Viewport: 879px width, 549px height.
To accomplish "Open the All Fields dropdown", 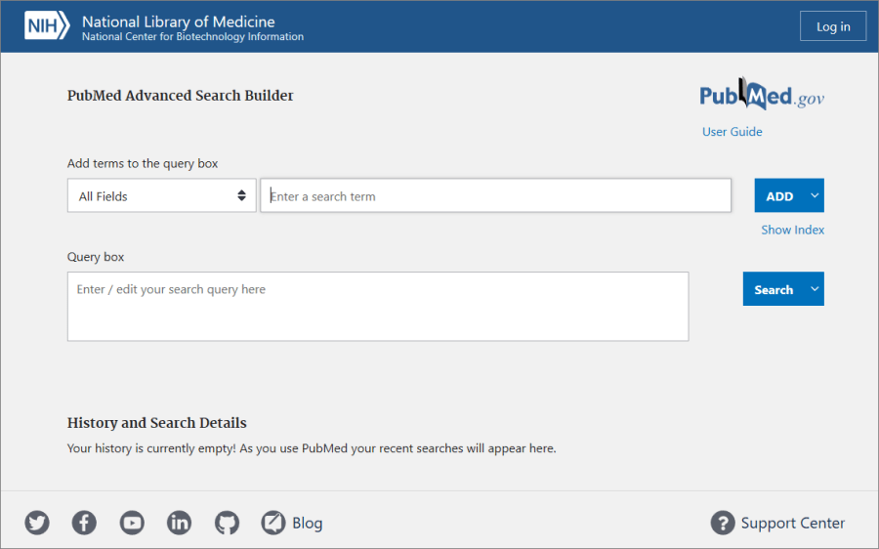I will [161, 195].
